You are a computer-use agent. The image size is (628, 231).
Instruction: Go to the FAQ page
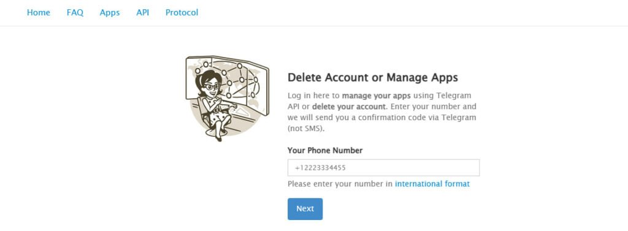pos(75,12)
